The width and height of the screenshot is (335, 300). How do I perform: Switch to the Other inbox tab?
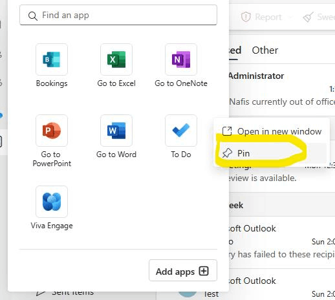(x=265, y=50)
